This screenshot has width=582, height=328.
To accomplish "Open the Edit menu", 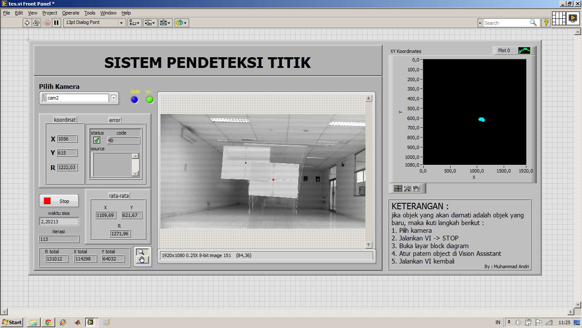I will pyautogui.click(x=19, y=13).
